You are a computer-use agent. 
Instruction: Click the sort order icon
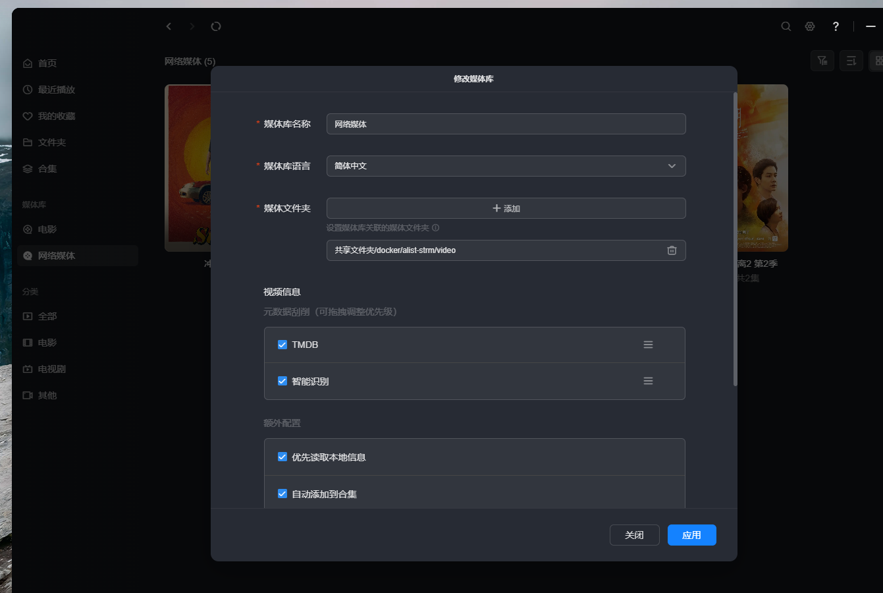[851, 61]
